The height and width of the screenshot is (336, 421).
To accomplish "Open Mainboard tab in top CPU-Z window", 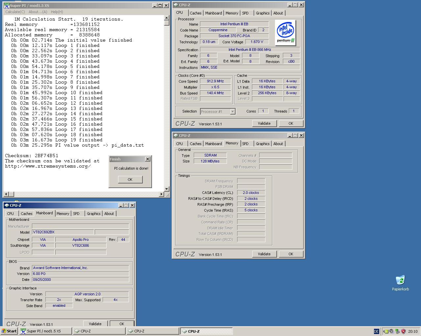I will click(213, 13).
